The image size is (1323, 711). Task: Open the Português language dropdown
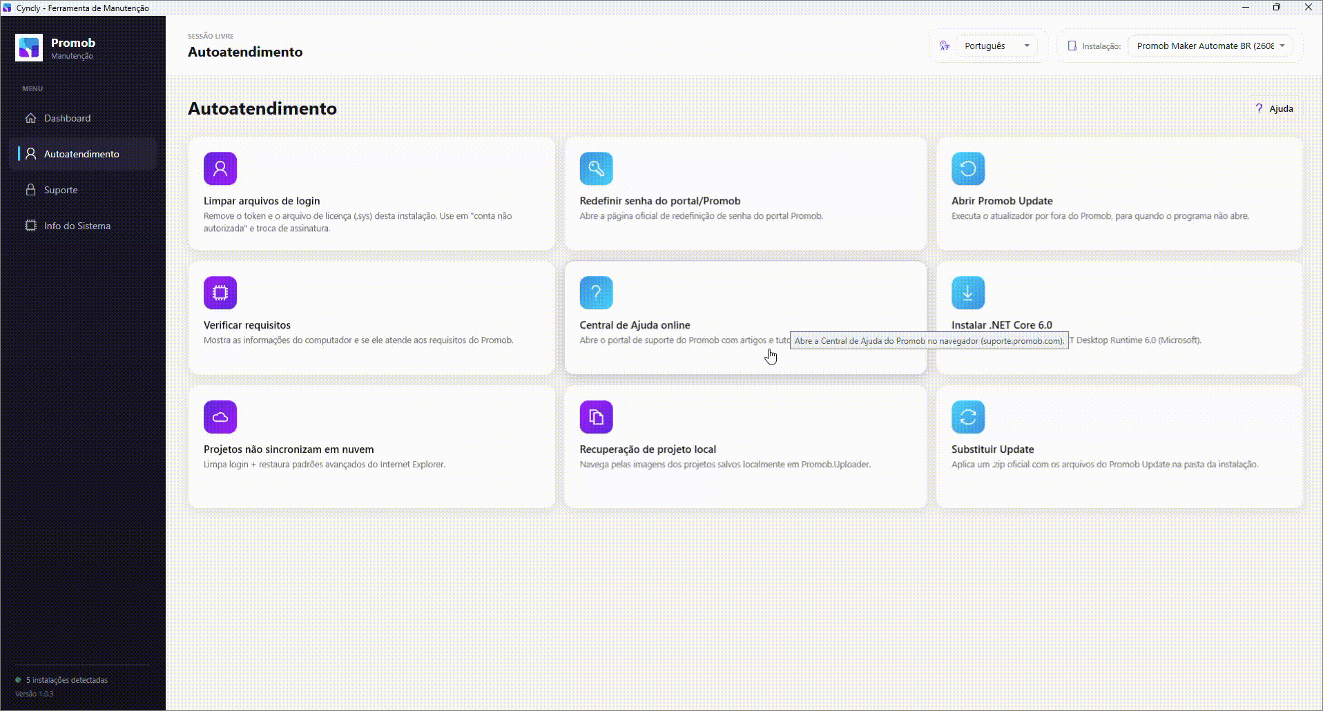click(996, 46)
